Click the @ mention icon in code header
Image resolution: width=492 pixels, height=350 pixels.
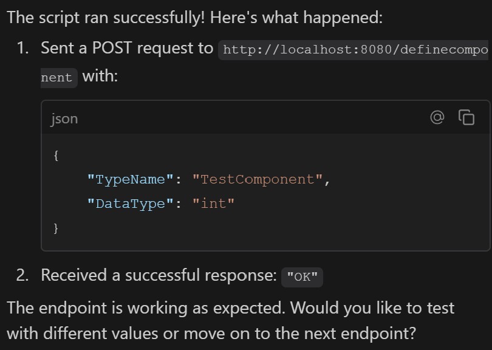437,118
